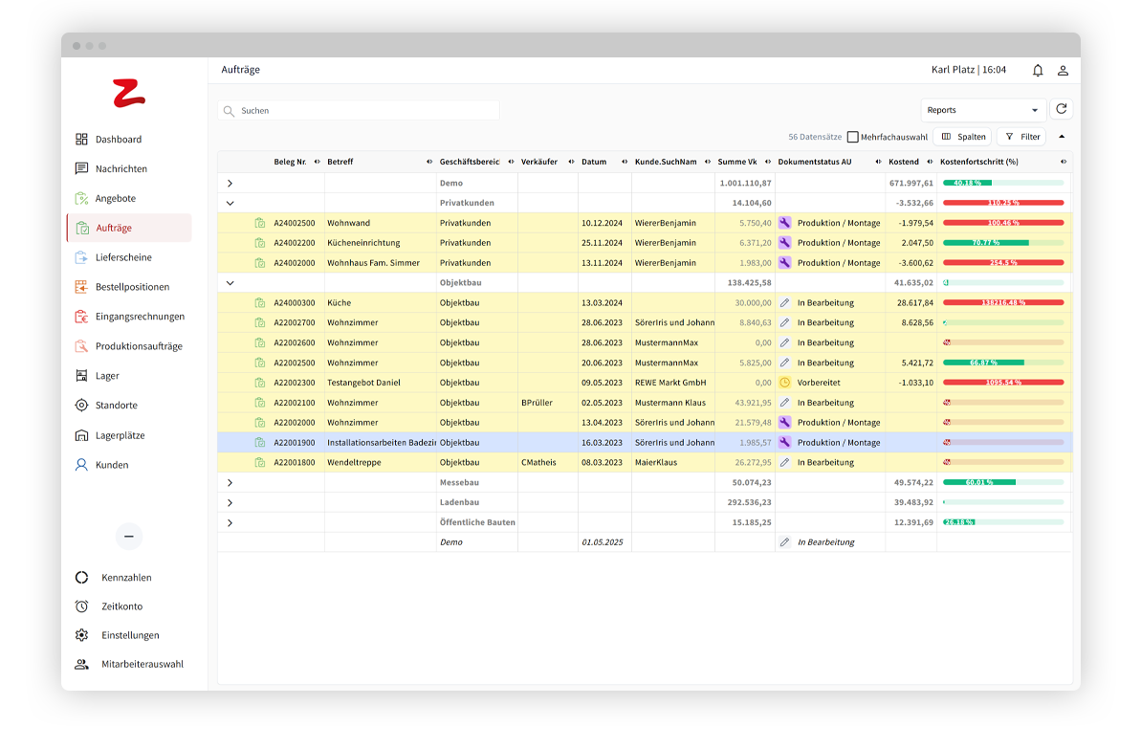Click the clock status icon for Testangebot Daniel
Viewport: 1141px width, 749px height.
tap(784, 383)
